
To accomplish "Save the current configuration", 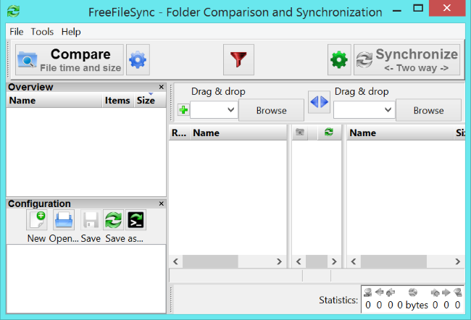I will point(91,220).
